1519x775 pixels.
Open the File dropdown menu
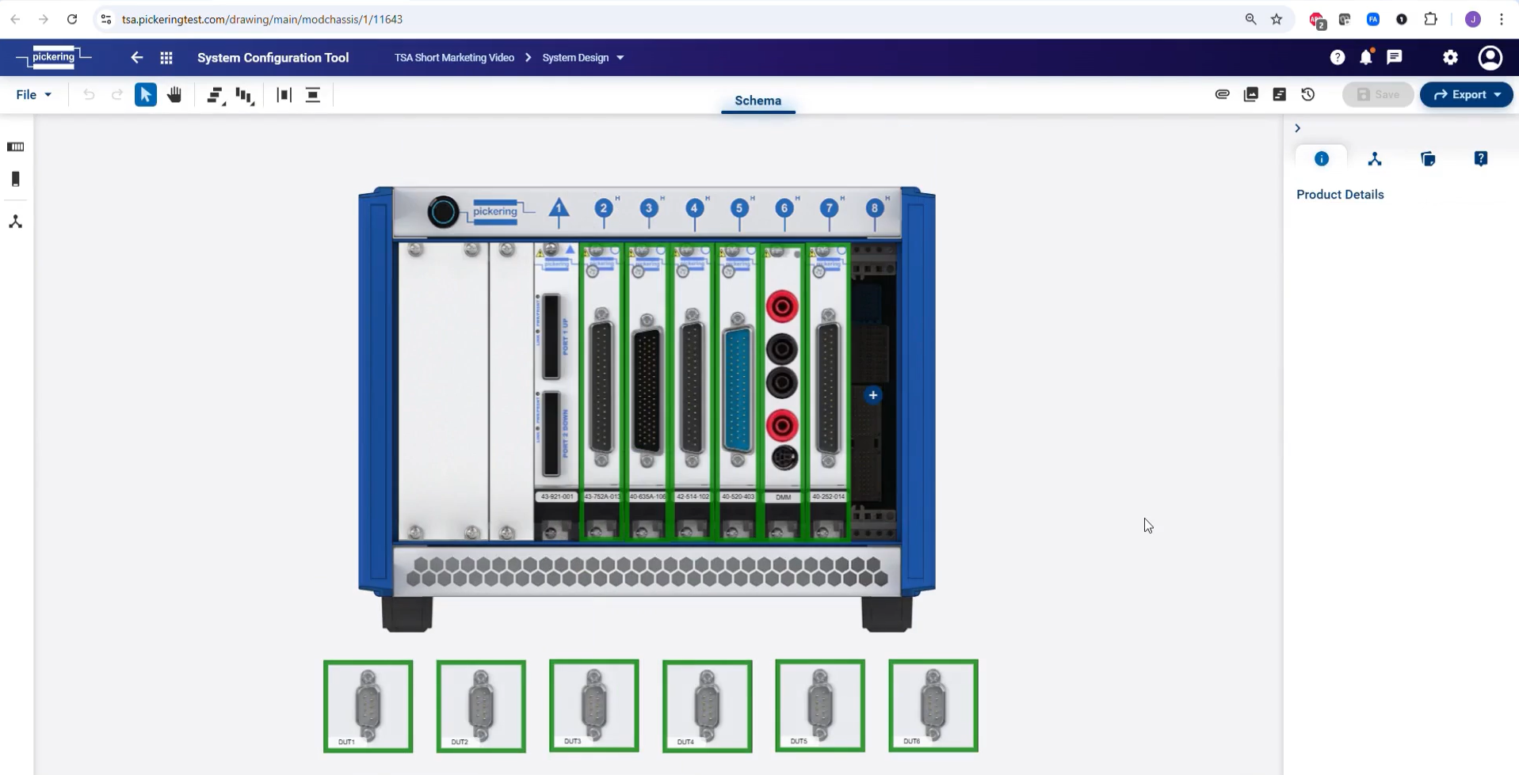(33, 95)
